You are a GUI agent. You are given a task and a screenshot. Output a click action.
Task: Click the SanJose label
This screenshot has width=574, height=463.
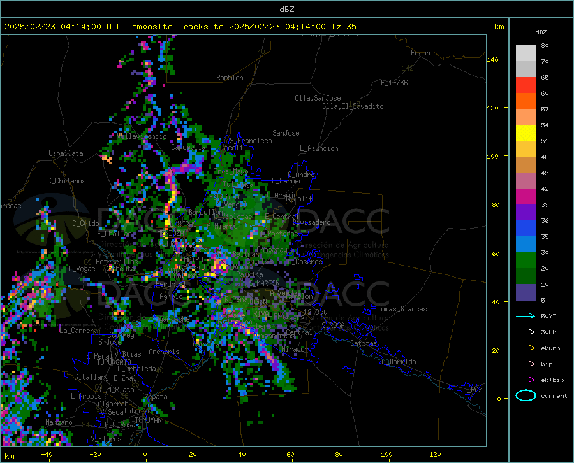(286, 133)
